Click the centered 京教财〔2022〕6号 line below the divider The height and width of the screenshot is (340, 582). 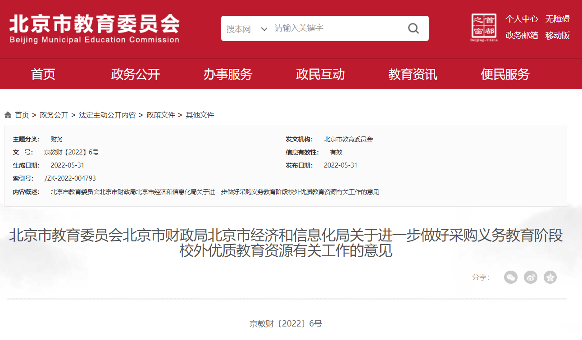[286, 324]
